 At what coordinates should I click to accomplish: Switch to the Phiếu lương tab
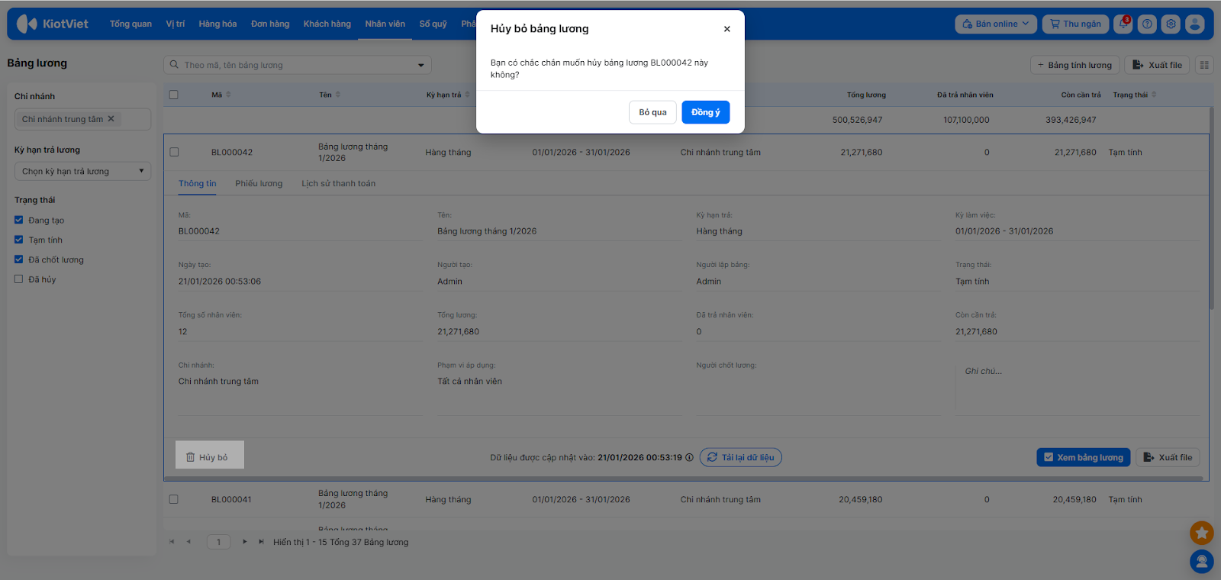point(259,183)
